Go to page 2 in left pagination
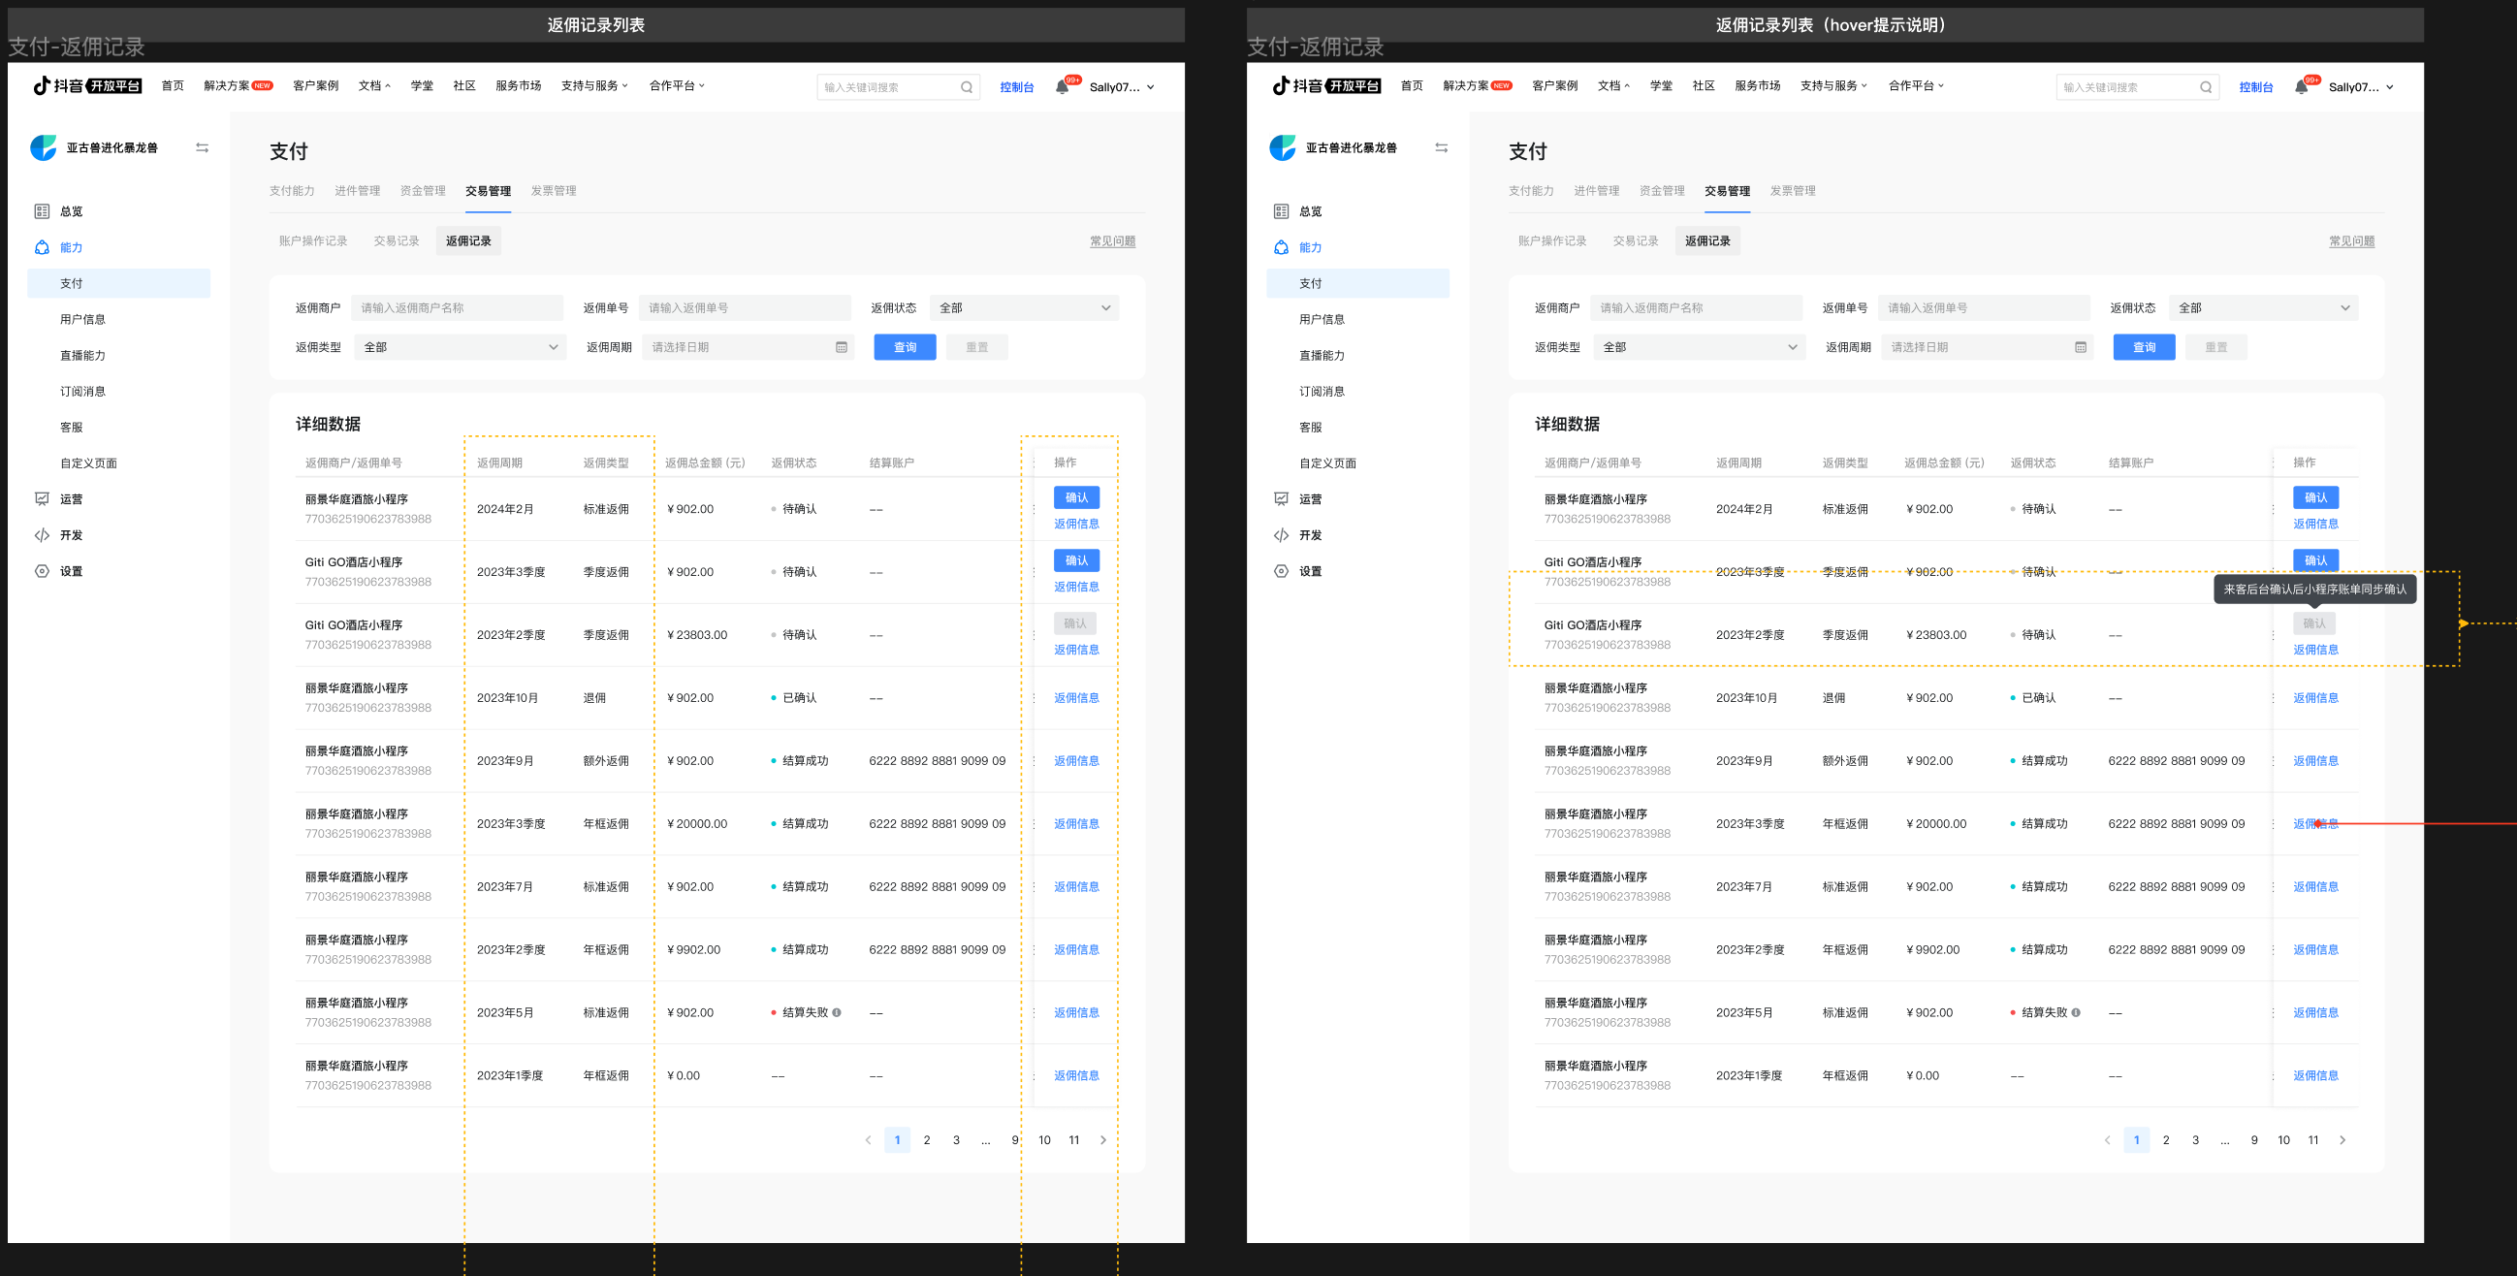The height and width of the screenshot is (1276, 2517). point(926,1140)
